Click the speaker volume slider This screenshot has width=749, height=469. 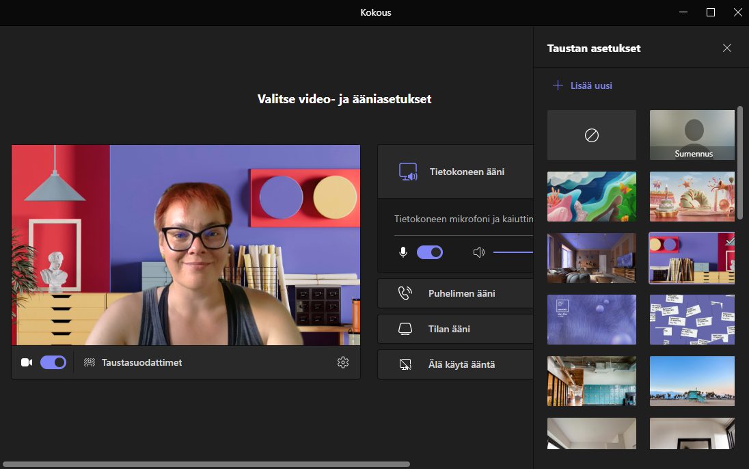coord(513,252)
